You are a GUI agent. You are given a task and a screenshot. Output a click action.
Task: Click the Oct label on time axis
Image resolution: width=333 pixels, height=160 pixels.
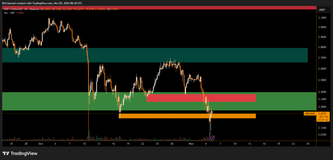41,143
